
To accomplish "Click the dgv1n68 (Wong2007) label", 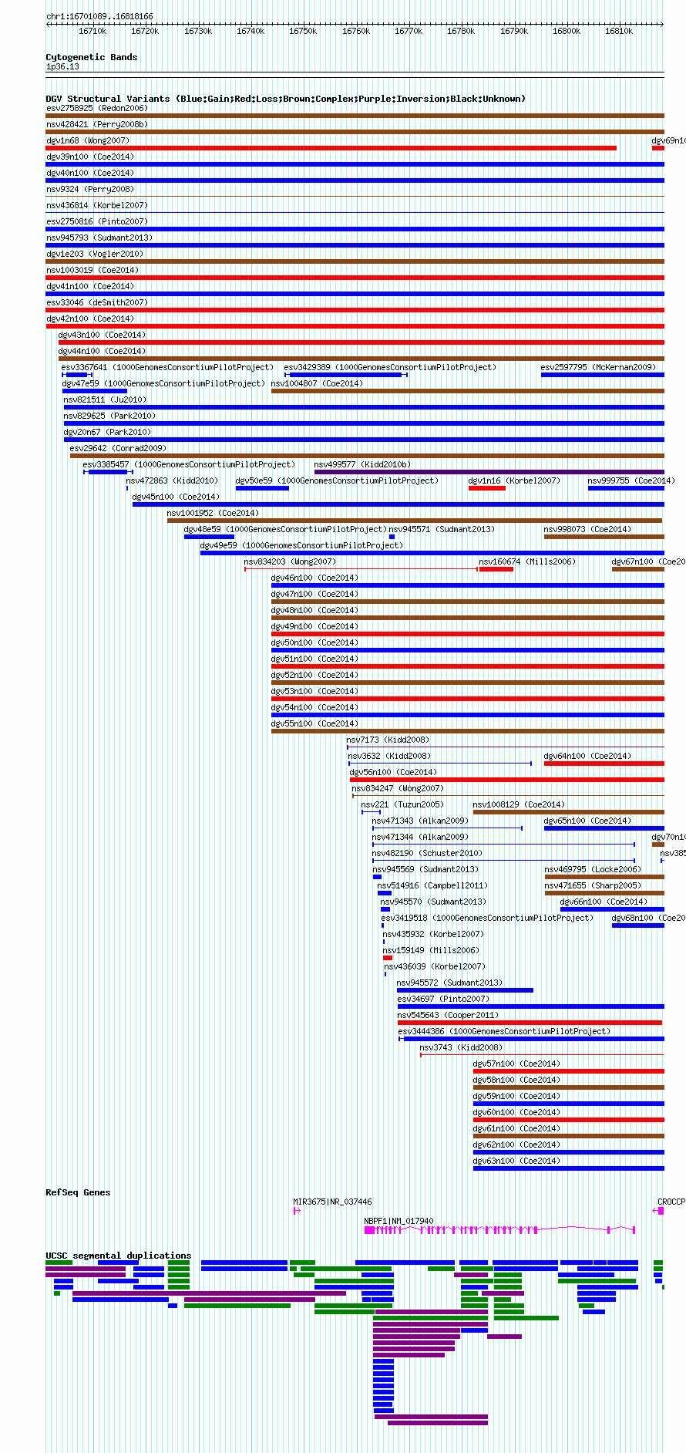I will (x=88, y=140).
